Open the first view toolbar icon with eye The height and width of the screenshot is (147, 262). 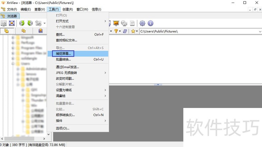coord(4,23)
